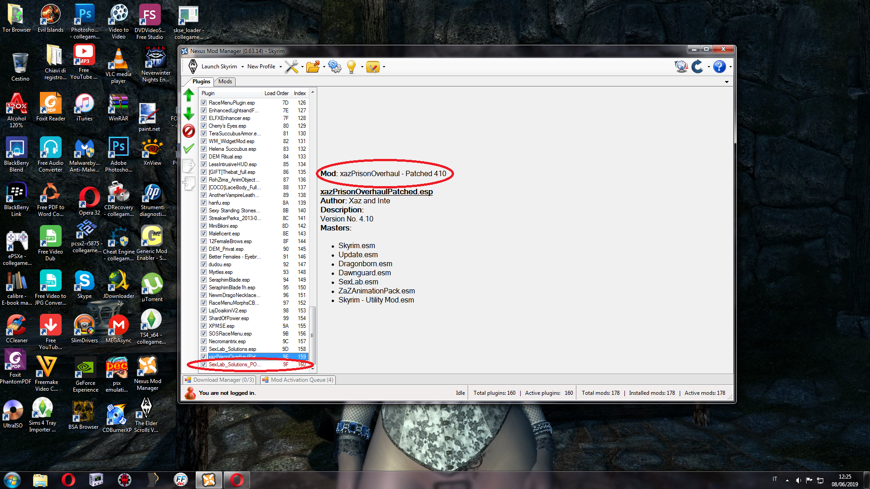
Task: Open BSA Browser desktop shortcut
Action: pyautogui.click(x=83, y=415)
